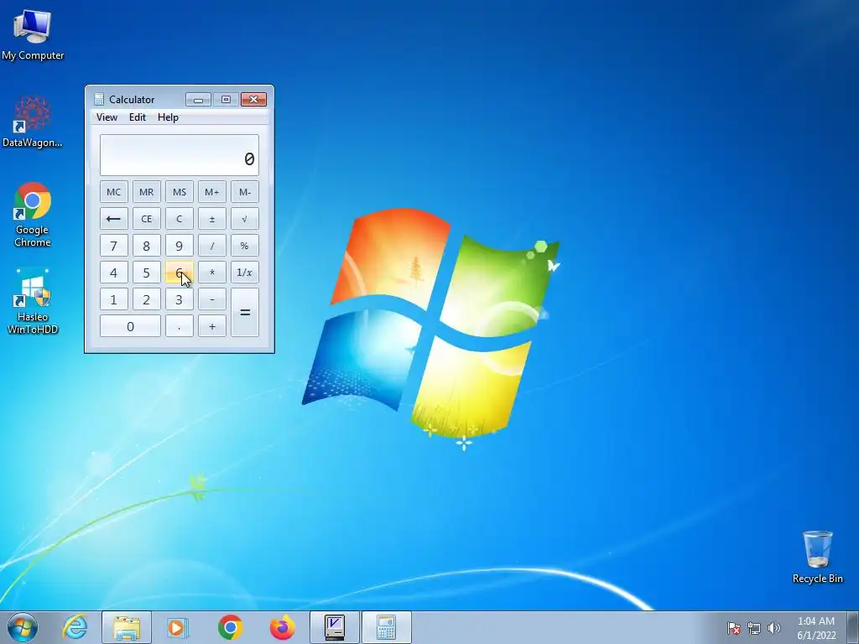Launch Chrome from the taskbar
Image resolution: width=859 pixels, height=644 pixels.
230,627
